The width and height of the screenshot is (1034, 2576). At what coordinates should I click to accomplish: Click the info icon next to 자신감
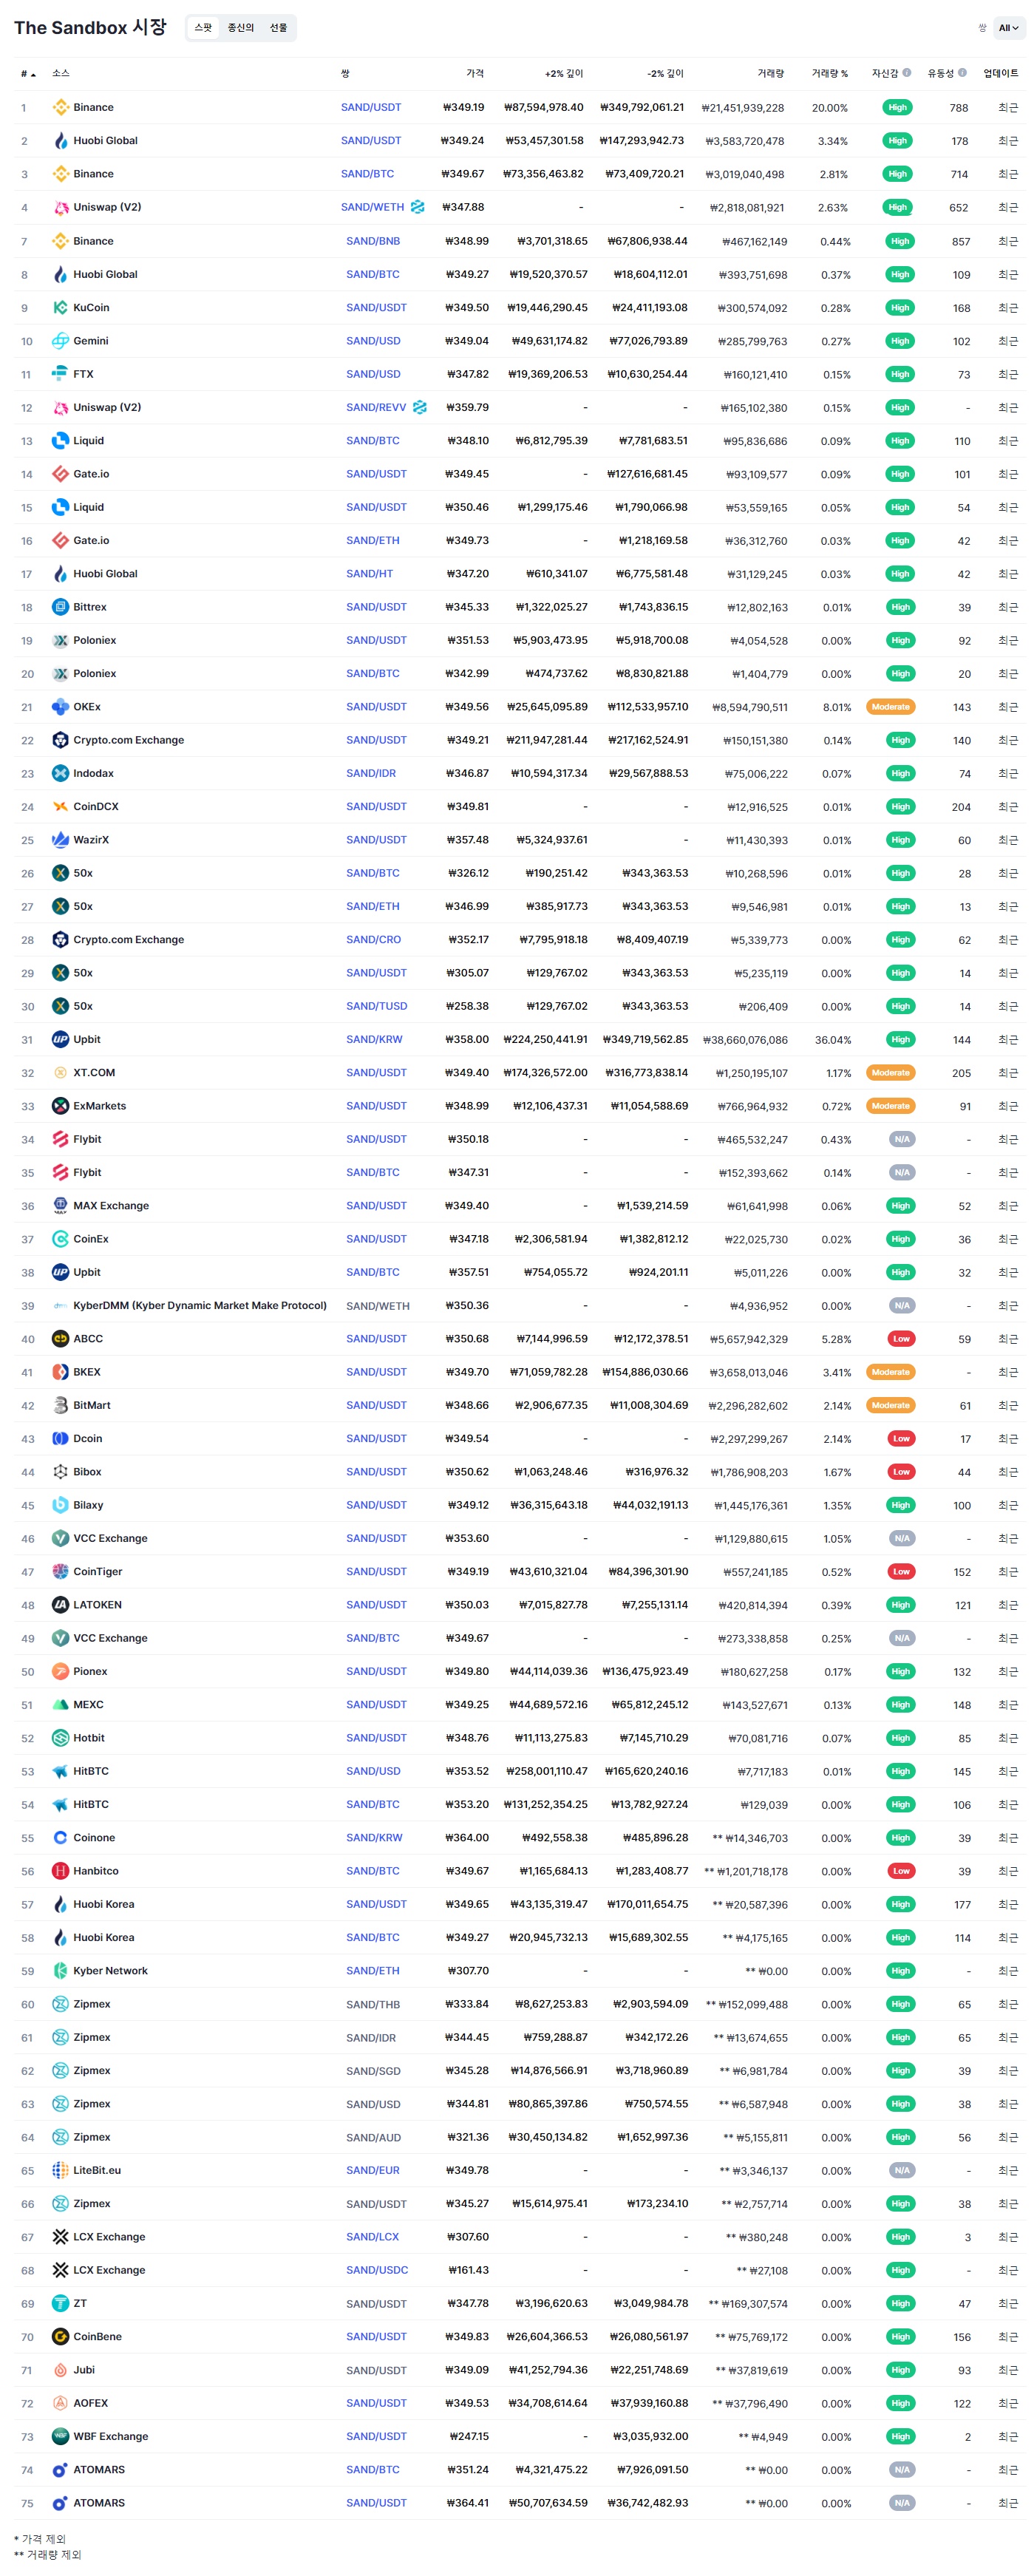coord(907,73)
